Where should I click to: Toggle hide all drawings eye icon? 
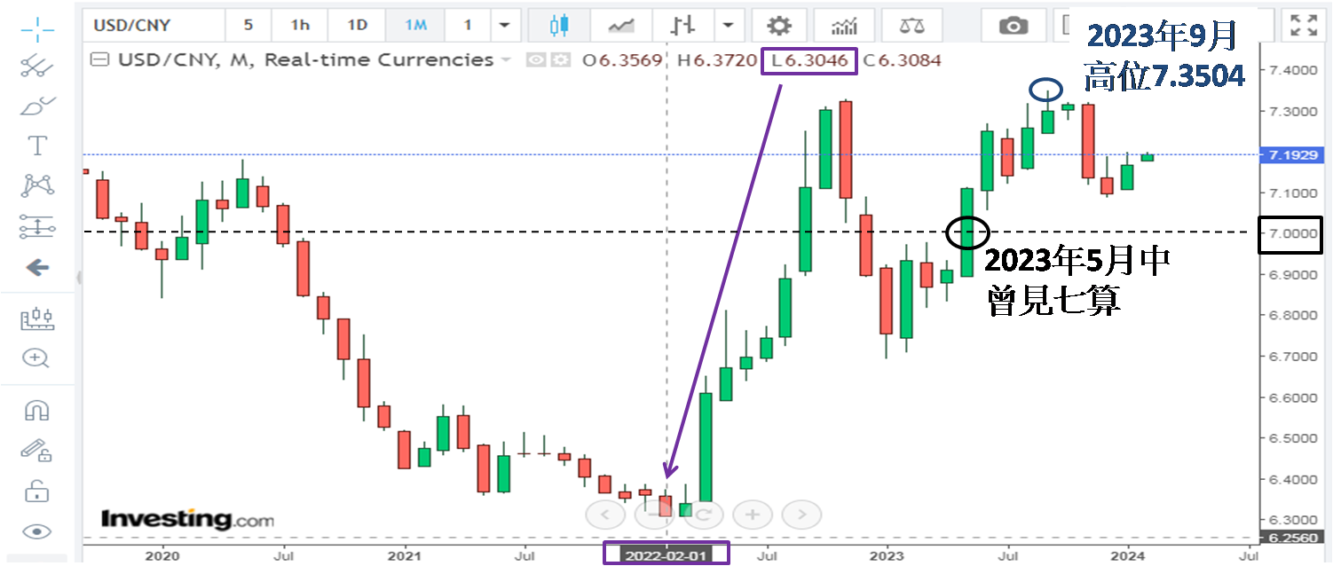[36, 531]
